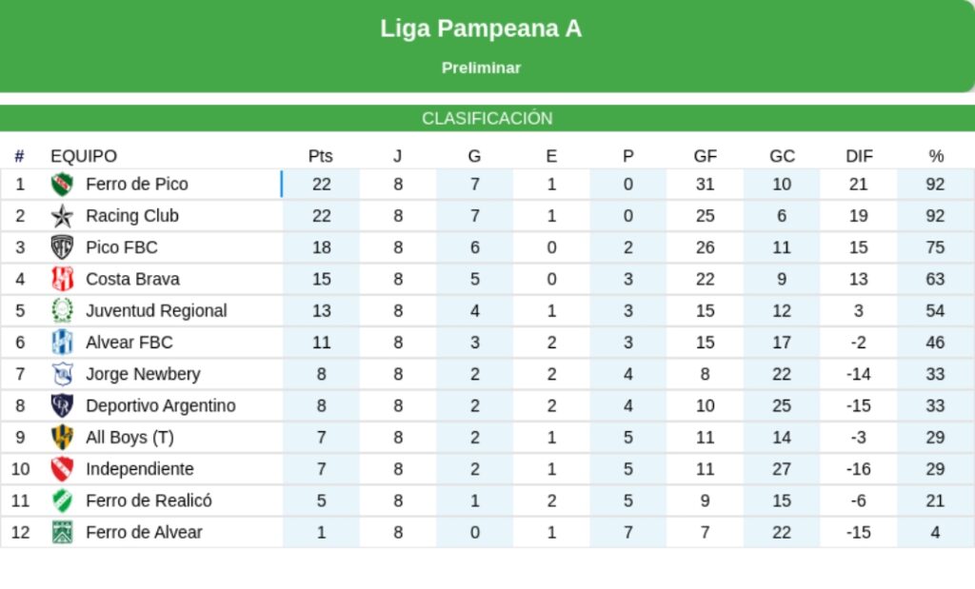975x589 pixels.
Task: Click the Costa Brava team crest
Action: (x=62, y=279)
